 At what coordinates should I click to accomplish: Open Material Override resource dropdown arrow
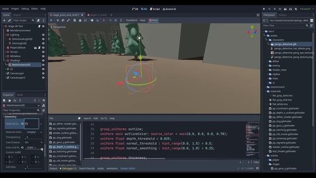pyautogui.click(x=41, y=124)
